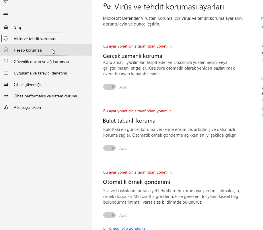This screenshot has width=263, height=230.
Task: Click the settings gears icon in page title
Action: point(107,6)
